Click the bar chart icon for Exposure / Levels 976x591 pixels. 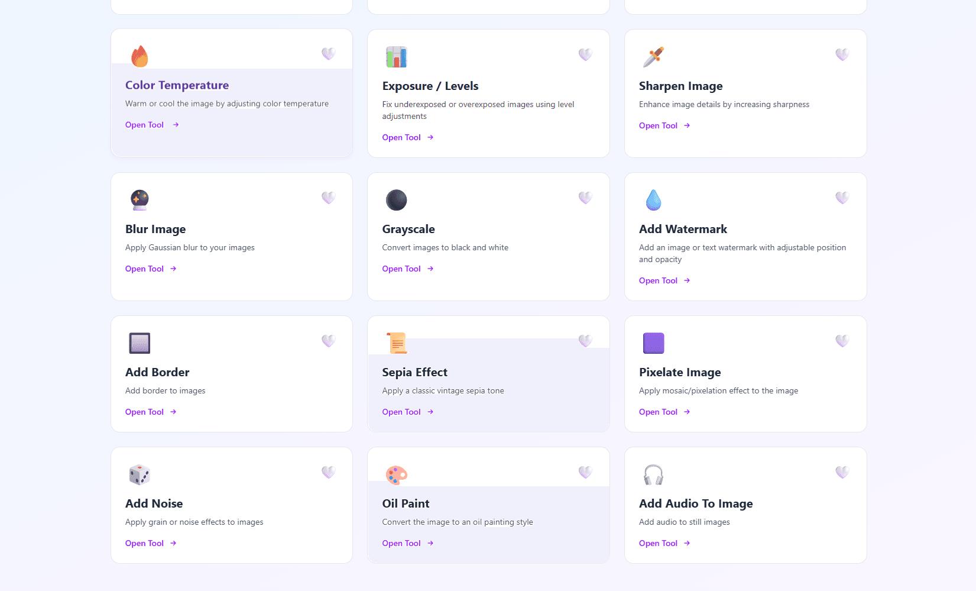[396, 57]
